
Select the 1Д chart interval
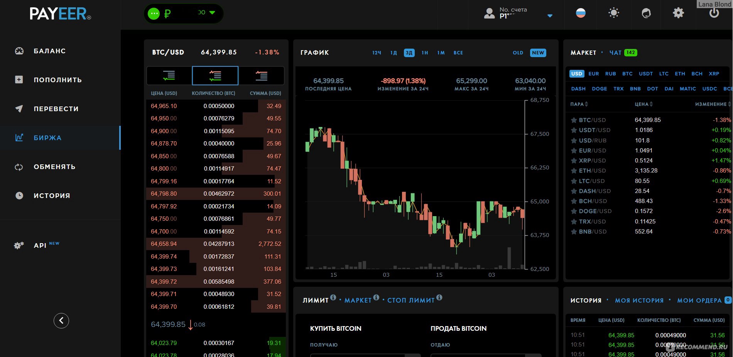394,53
